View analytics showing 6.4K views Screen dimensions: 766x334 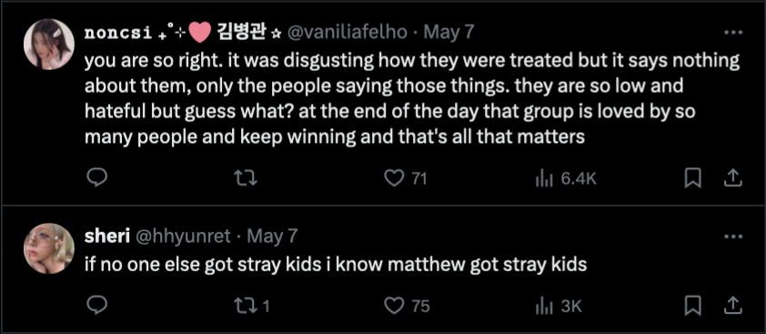(565, 178)
